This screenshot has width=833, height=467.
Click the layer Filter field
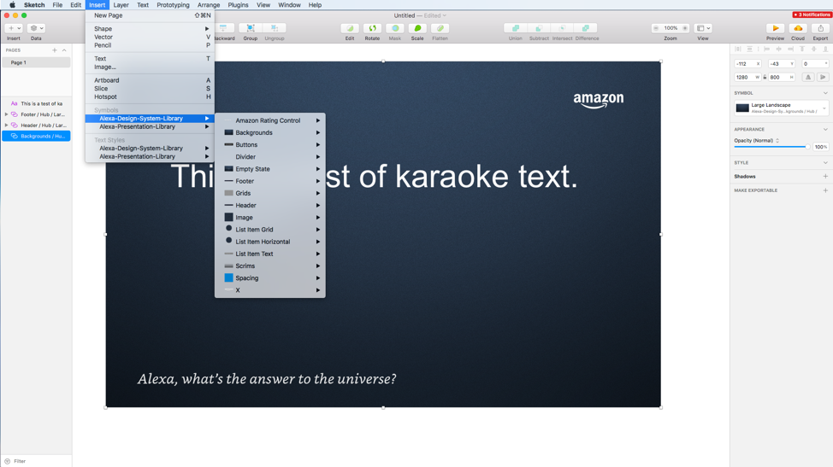[x=36, y=461]
